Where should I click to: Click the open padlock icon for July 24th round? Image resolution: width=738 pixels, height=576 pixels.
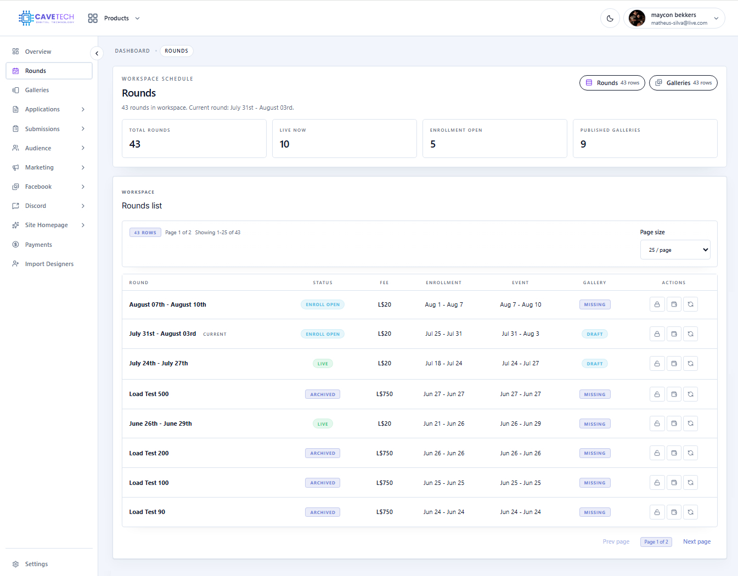pyautogui.click(x=657, y=363)
